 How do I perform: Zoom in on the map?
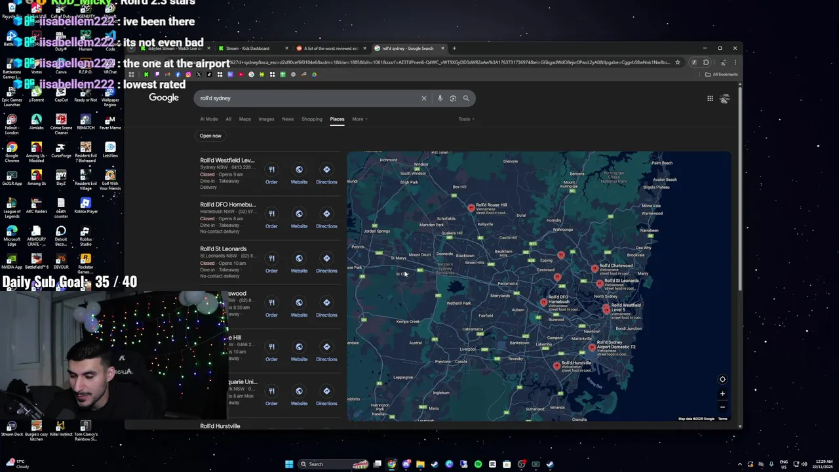coord(722,394)
